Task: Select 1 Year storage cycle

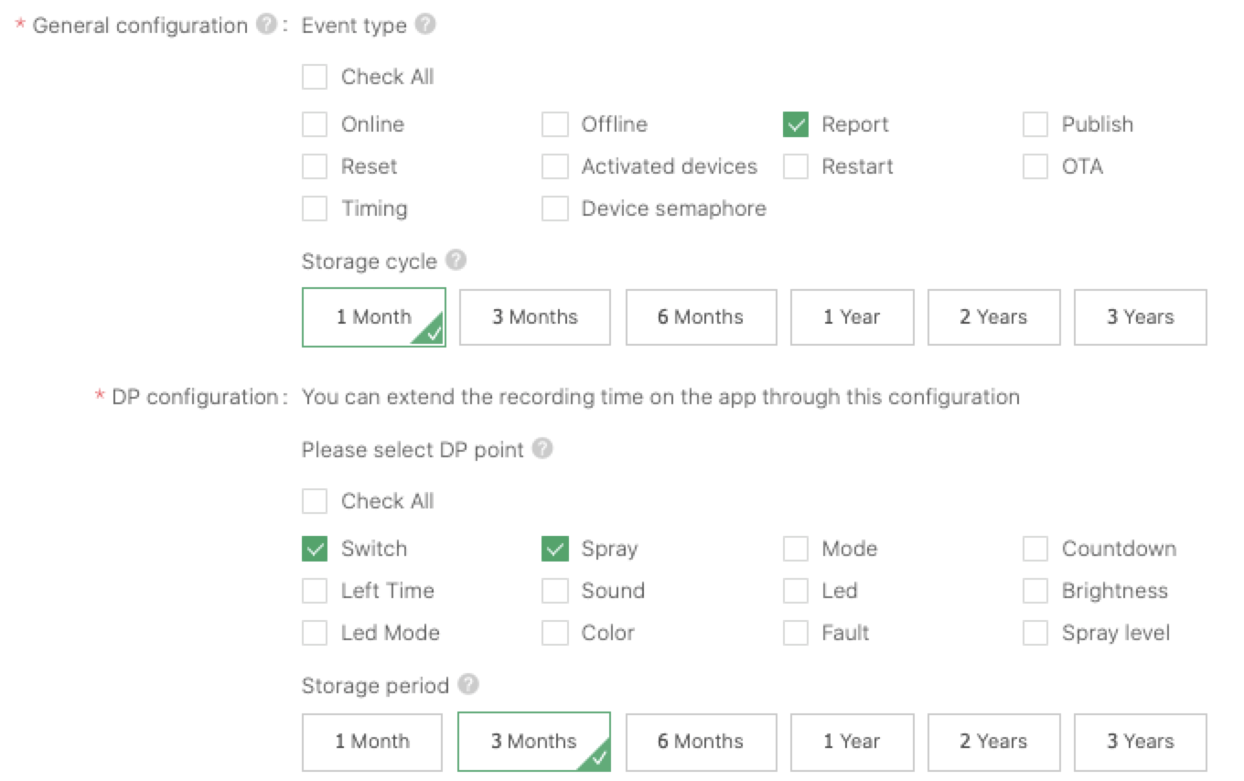Action: (853, 317)
